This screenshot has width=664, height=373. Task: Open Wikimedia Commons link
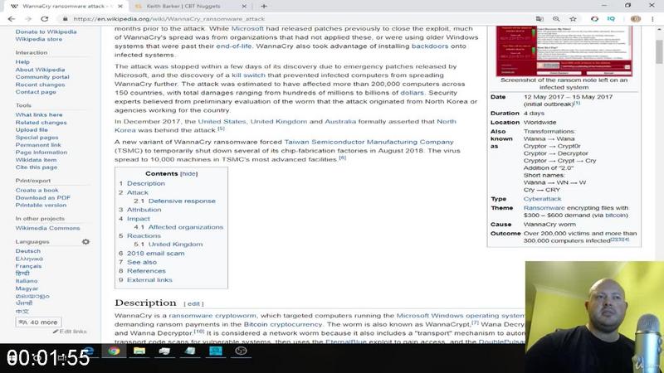click(47, 228)
